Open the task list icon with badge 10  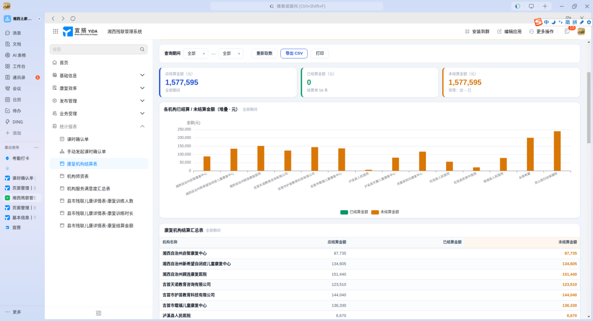tap(567, 31)
